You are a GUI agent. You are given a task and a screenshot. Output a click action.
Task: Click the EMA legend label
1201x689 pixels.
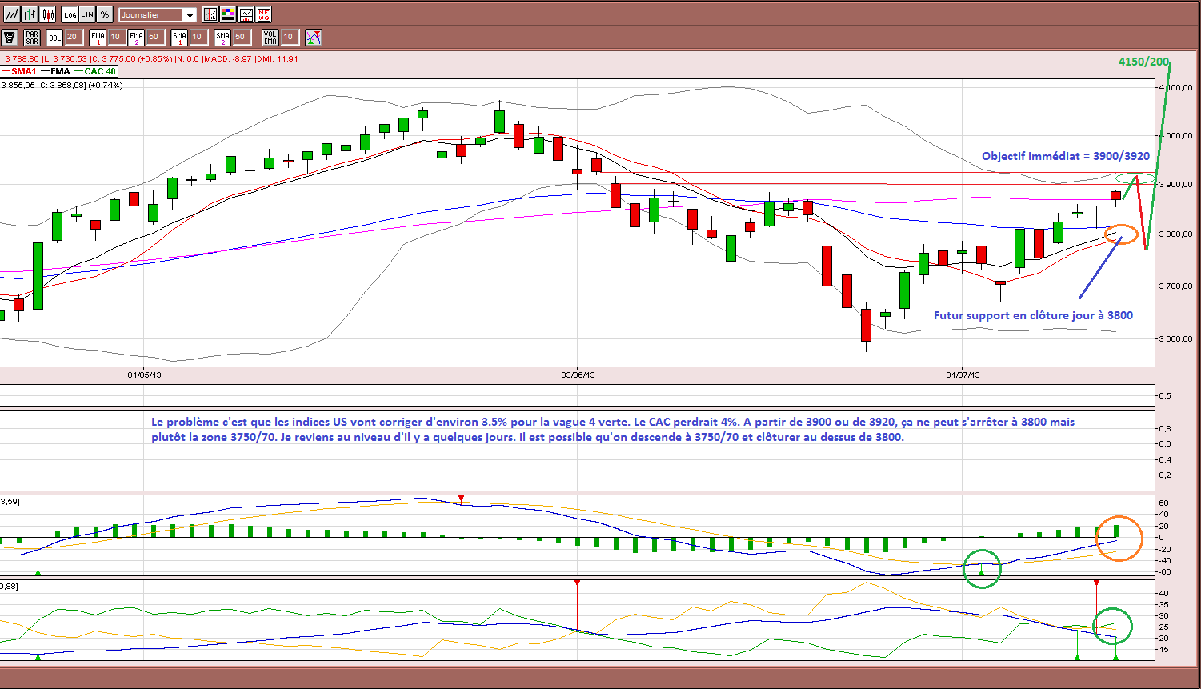[x=61, y=71]
